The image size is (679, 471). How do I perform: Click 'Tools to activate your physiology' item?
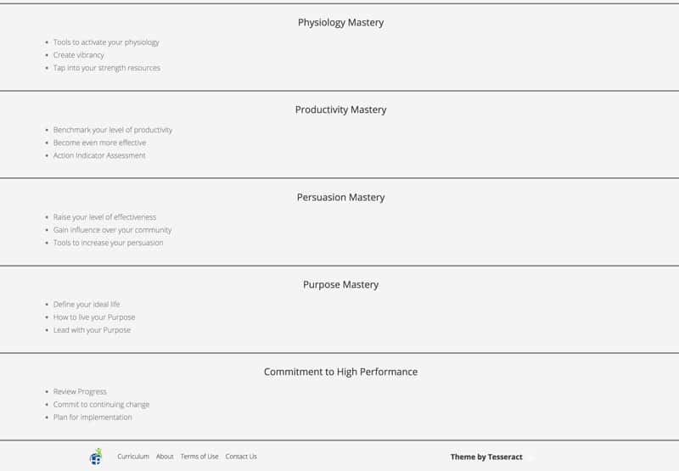pyautogui.click(x=106, y=42)
